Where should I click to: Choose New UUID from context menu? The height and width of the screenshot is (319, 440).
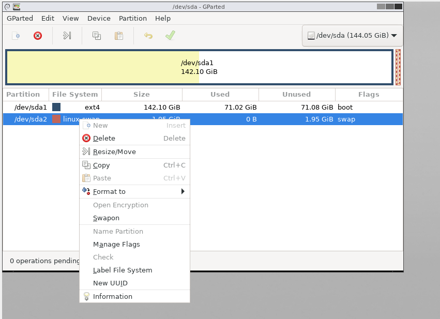point(109,283)
